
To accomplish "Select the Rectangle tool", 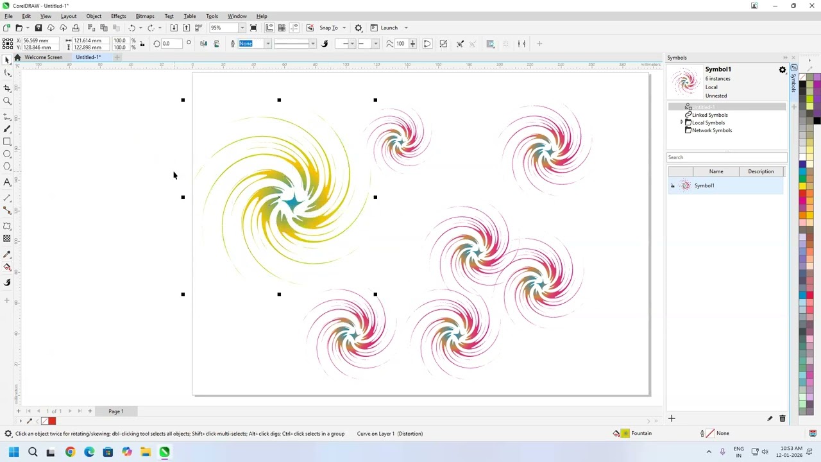I will [7, 142].
